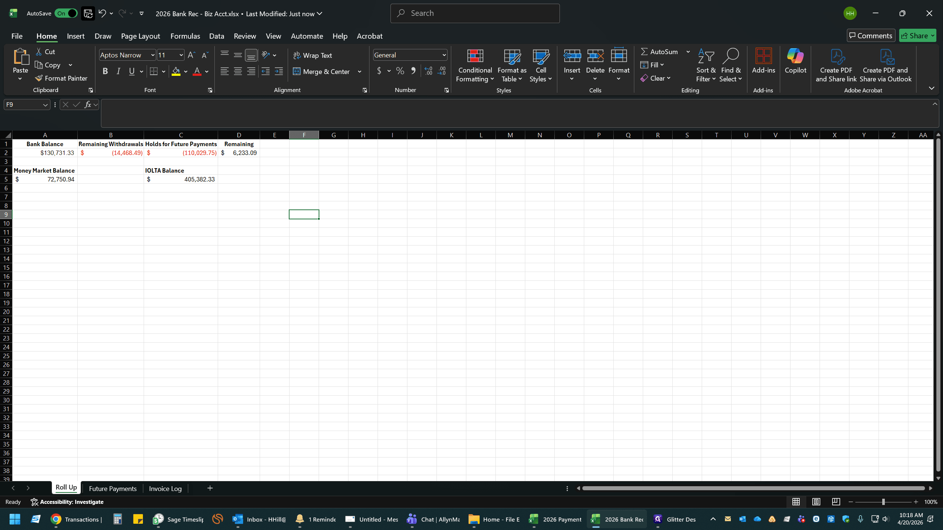Toggle Italic formatting
This screenshot has width=943, height=530.
click(118, 71)
